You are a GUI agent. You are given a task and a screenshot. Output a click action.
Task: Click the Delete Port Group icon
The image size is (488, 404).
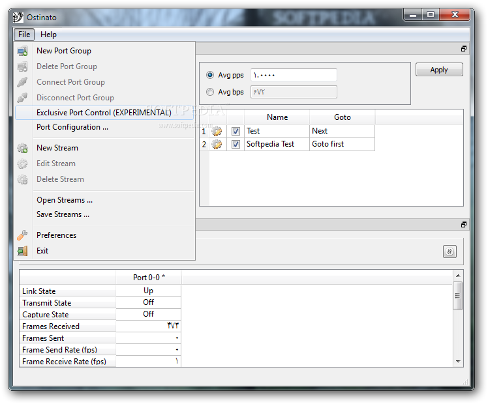pos(22,66)
